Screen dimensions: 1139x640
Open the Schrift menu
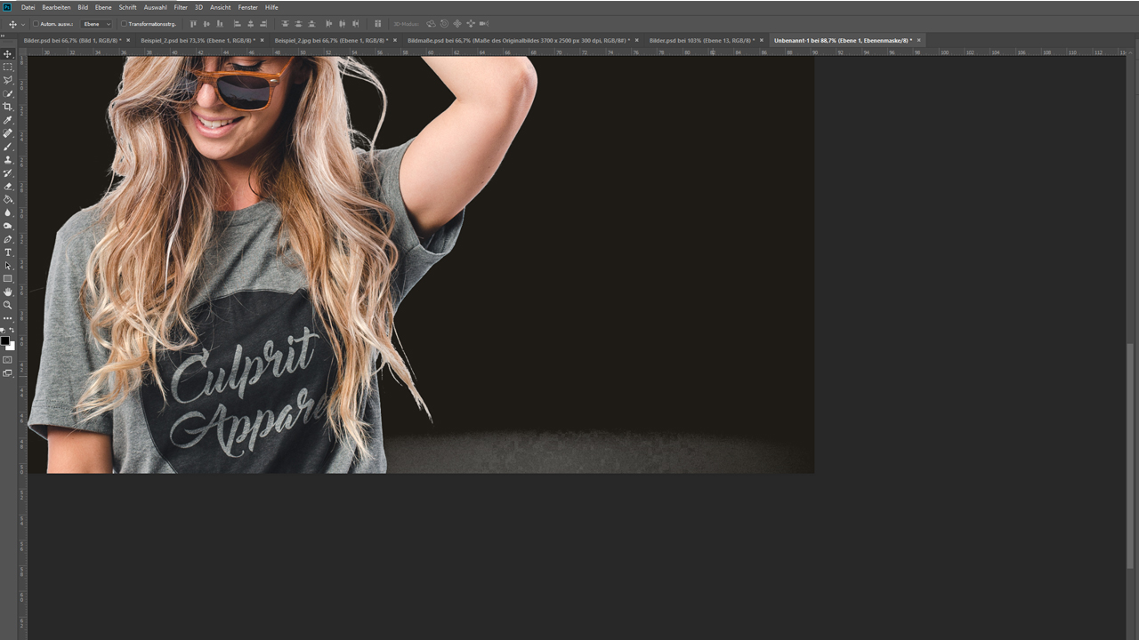click(128, 7)
